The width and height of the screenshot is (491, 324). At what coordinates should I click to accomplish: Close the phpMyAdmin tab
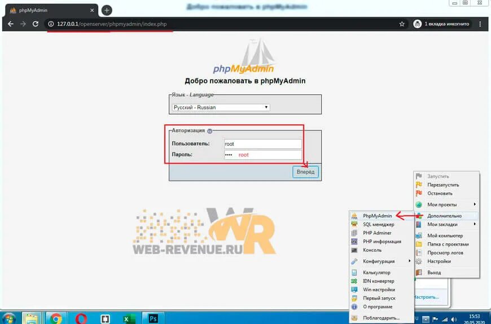coord(92,10)
